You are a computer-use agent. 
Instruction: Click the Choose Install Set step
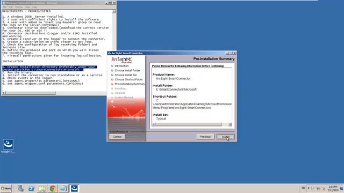coord(125,75)
